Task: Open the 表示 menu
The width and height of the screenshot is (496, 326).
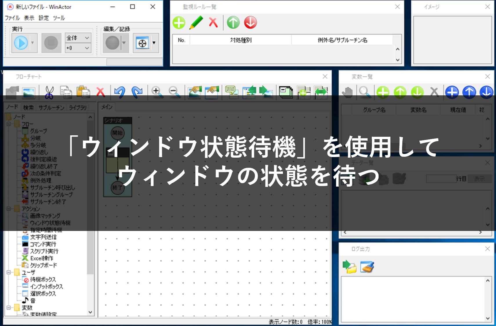Action: pyautogui.click(x=29, y=18)
